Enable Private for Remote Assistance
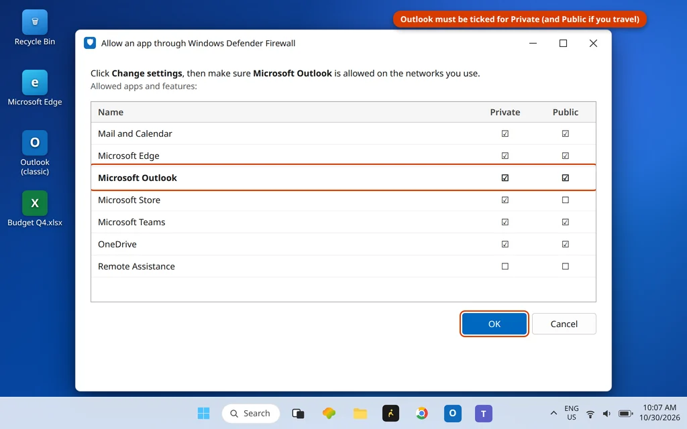Image resolution: width=687 pixels, height=429 pixels. coord(505,266)
